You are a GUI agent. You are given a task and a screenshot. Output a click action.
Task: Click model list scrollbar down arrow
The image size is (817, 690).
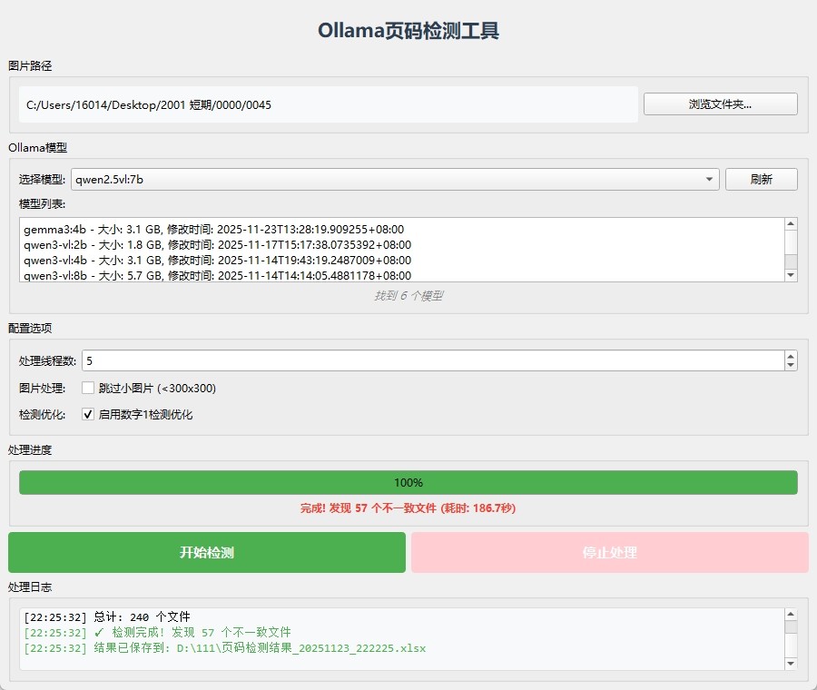point(791,275)
